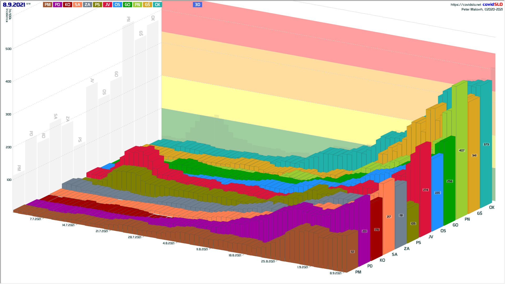Toggle the SA region legend button
Image resolution: width=505 pixels, height=284 pixels.
click(x=77, y=4)
